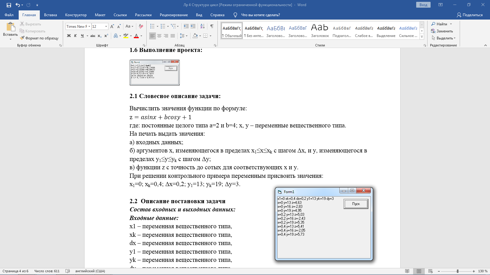Toggle underline formatting (Ч)
Screen dimensions: 490x275
pos(82,36)
